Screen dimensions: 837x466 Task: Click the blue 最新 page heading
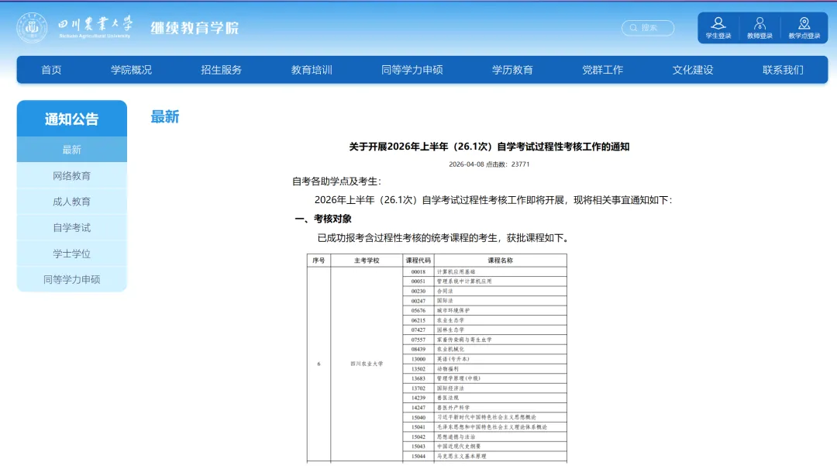tap(165, 116)
